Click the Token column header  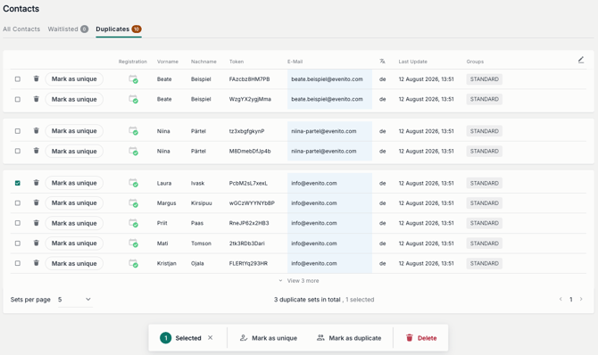coord(237,62)
